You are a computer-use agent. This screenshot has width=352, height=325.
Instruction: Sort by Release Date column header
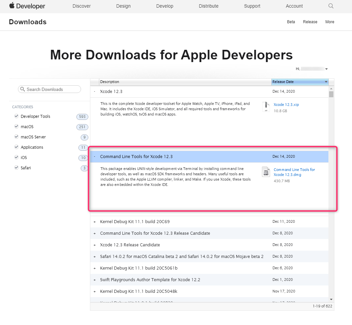pos(300,82)
